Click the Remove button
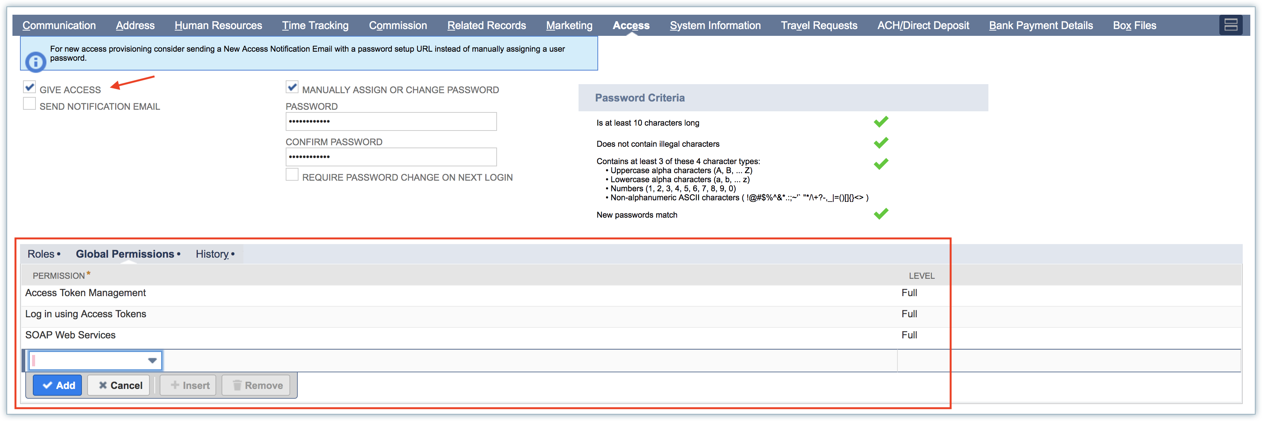 point(257,385)
